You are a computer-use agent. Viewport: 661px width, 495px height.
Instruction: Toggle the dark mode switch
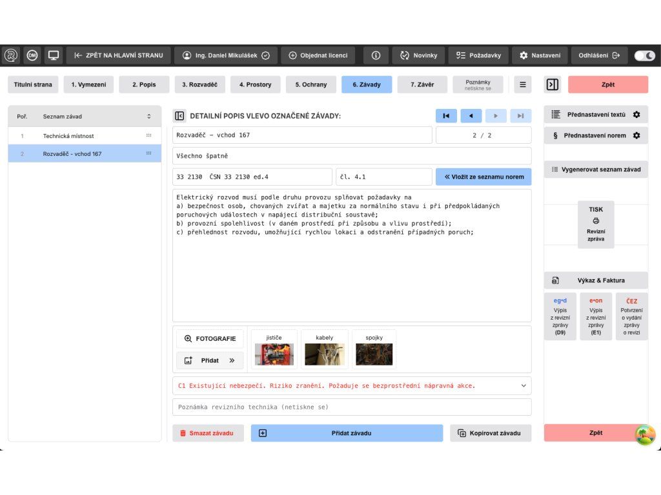click(644, 55)
